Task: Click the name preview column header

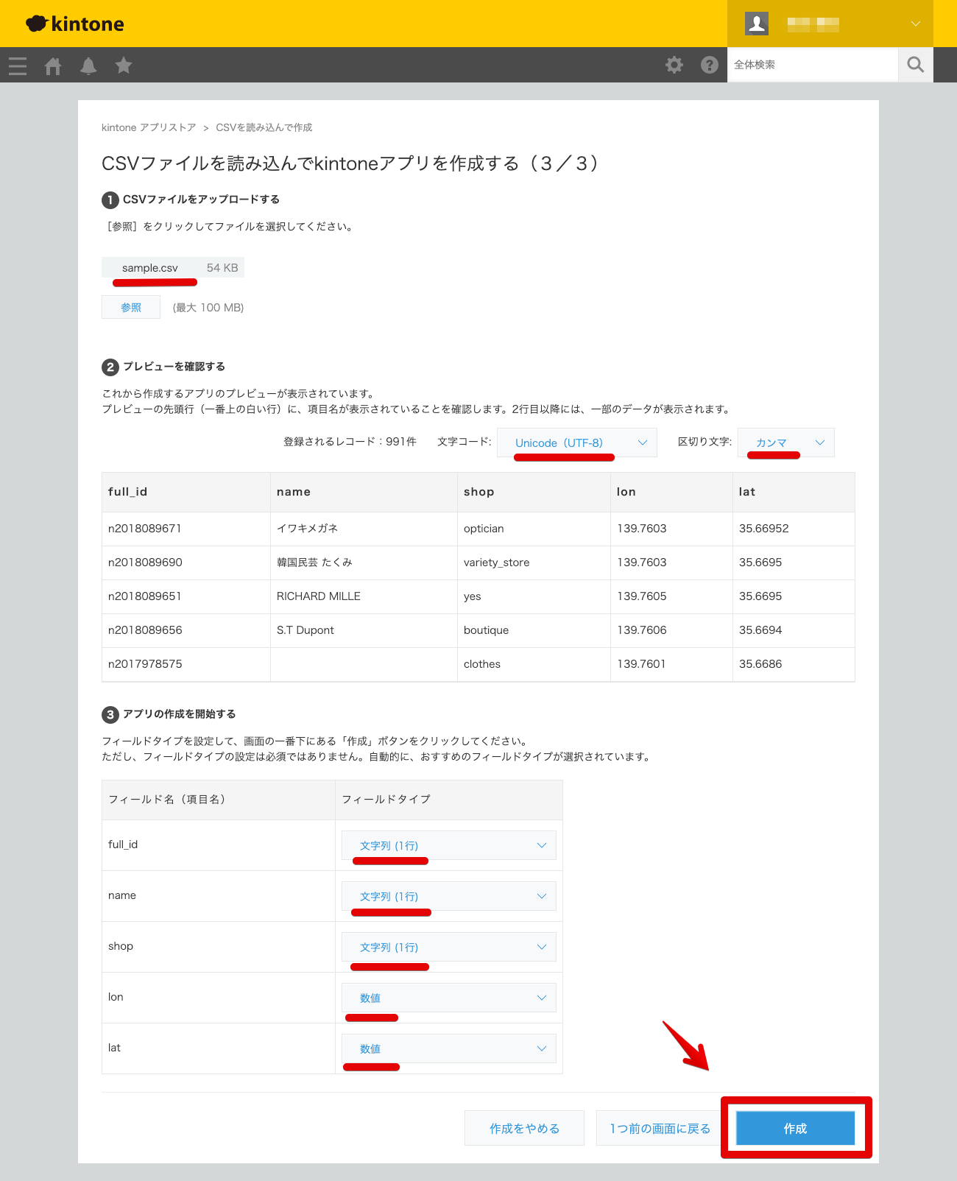Action: 364,492
